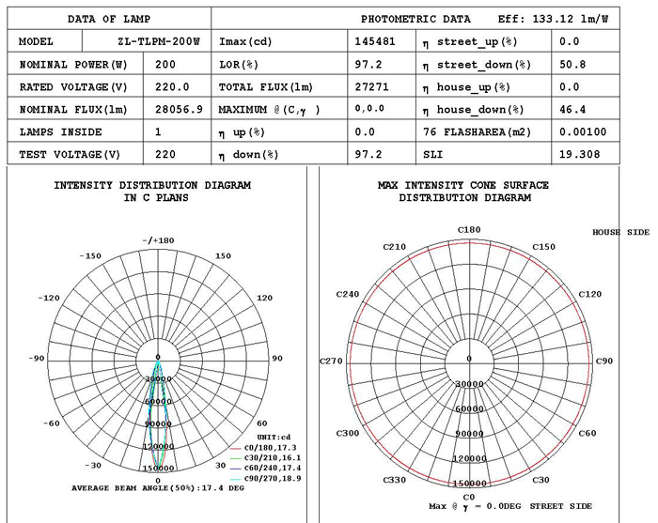Viewport: 658px width, 523px height.
Task: Click the street_down(%) value 50.8
Action: [572, 64]
